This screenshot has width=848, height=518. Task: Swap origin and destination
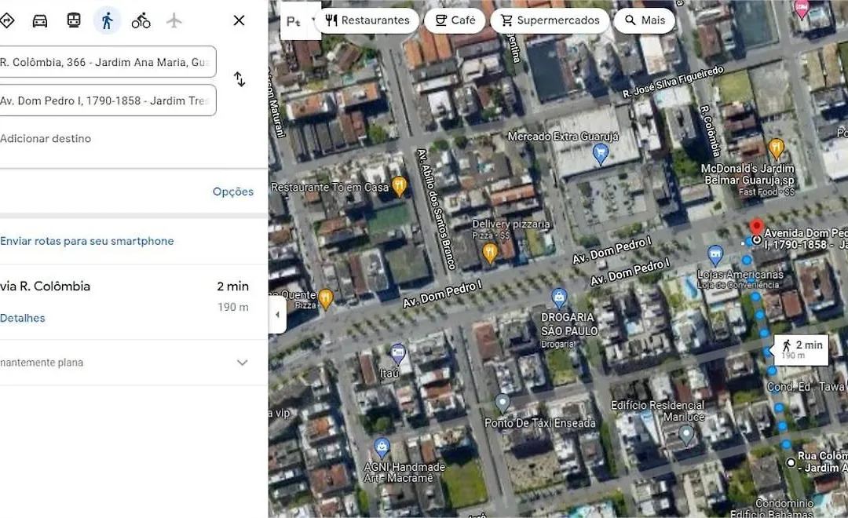tap(239, 79)
